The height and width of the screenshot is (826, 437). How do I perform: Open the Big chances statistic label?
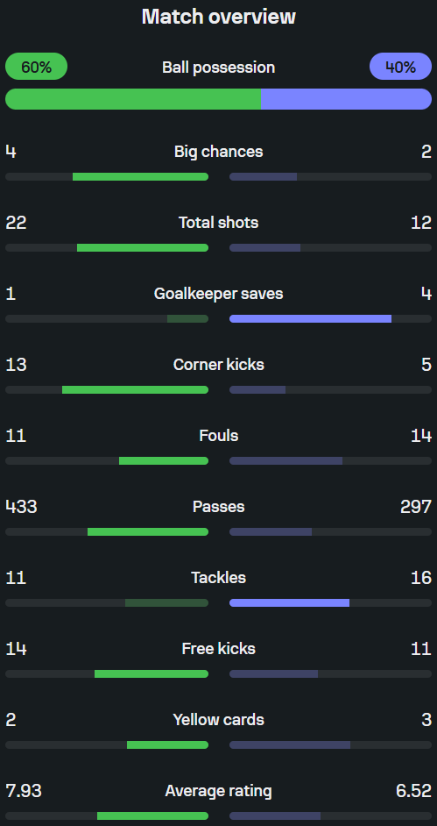(x=218, y=152)
